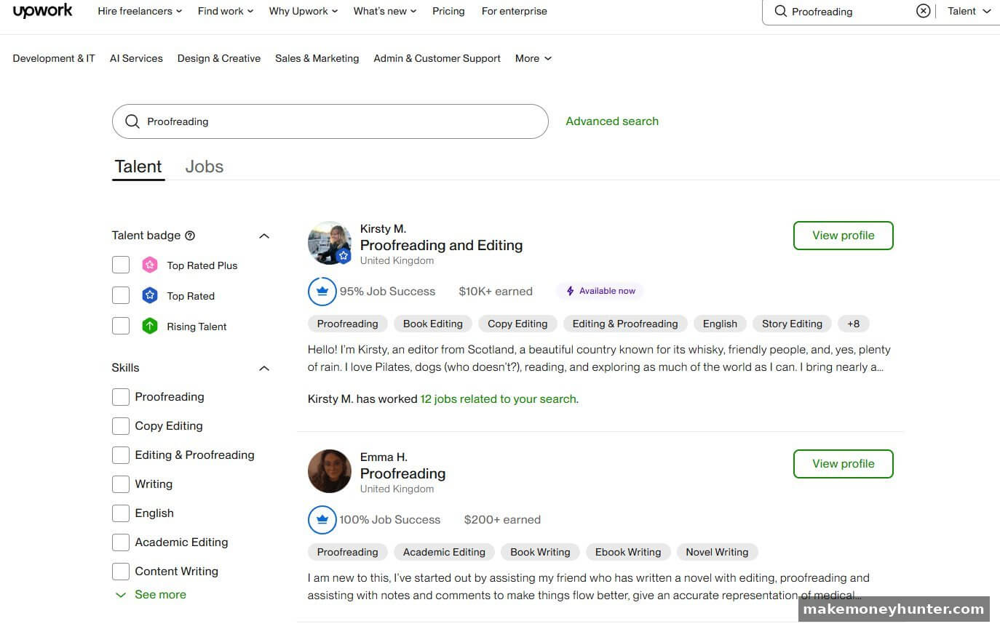Check the Academic Editing skill checkbox
Viewport: 1000px width, 629px height.
pos(121,542)
